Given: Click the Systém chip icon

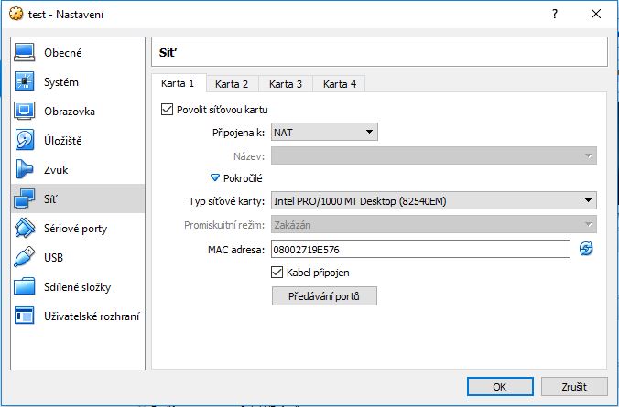Looking at the screenshot, I should [x=25, y=81].
